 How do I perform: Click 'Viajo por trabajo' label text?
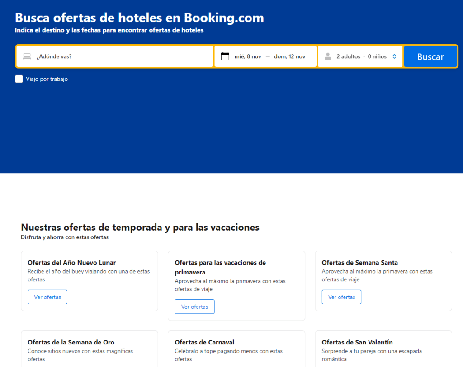coord(47,79)
